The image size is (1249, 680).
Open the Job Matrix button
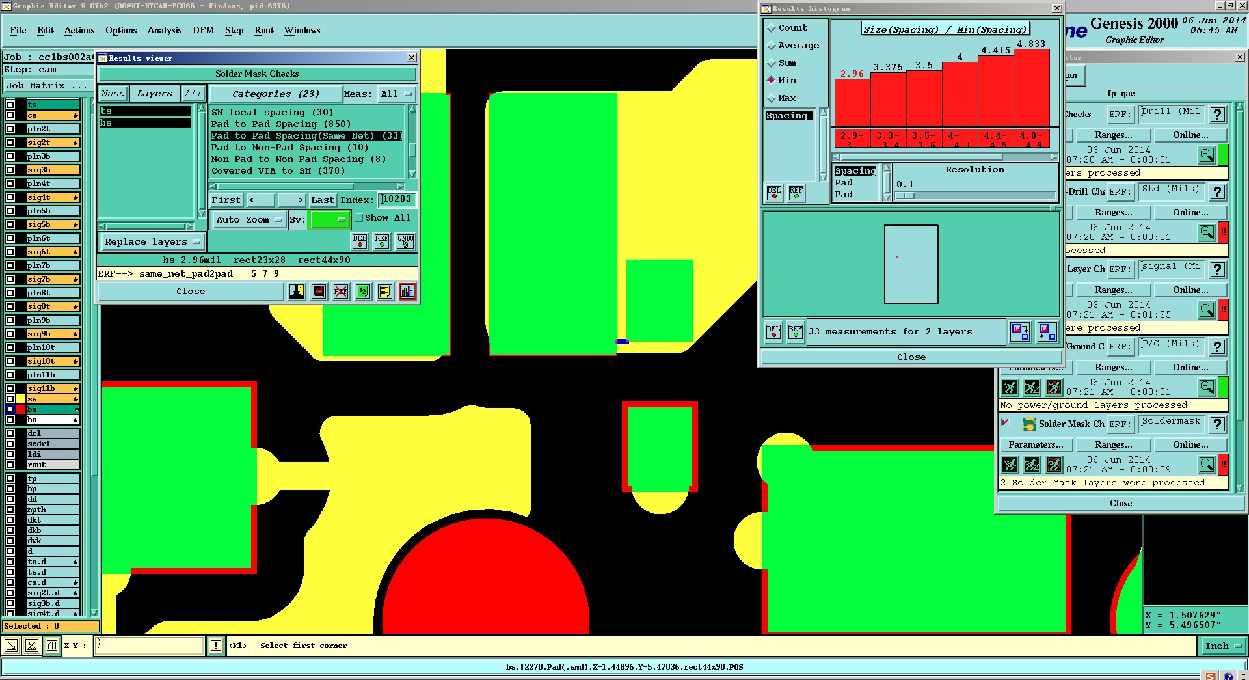point(49,86)
